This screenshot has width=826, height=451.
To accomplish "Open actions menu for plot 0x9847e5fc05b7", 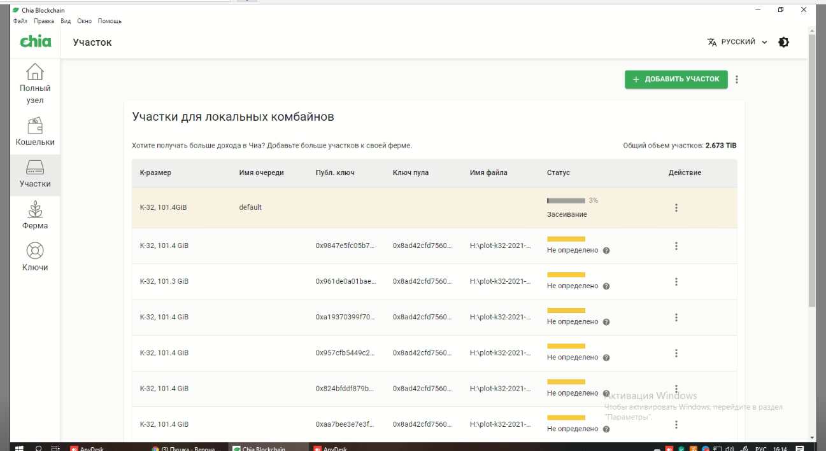I will 676,246.
